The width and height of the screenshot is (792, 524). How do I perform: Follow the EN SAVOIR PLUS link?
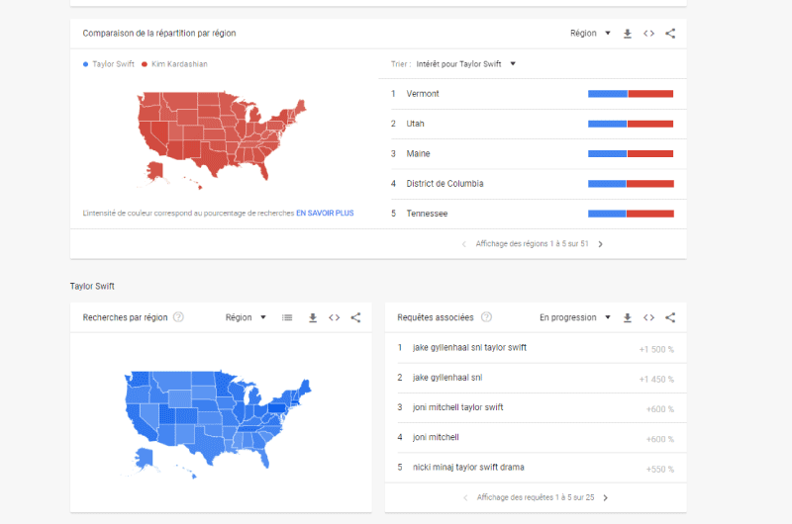click(x=325, y=214)
